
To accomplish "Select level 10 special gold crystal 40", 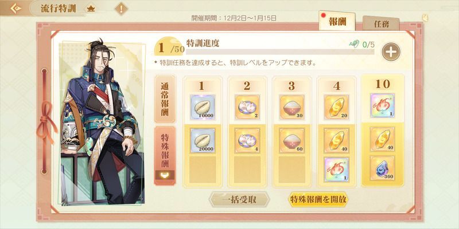I will tap(382, 139).
